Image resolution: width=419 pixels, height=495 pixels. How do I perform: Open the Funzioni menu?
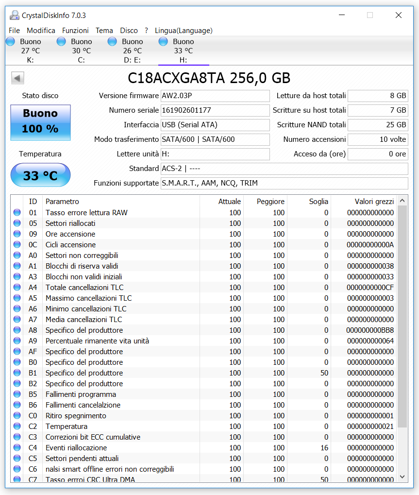tap(75, 31)
